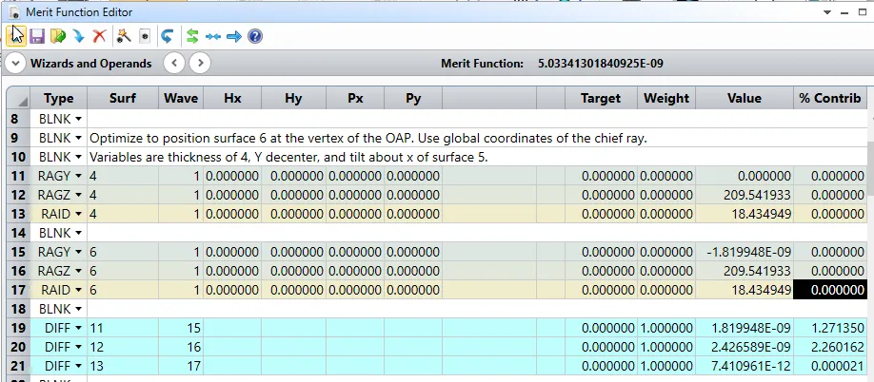Open the type dropdown on row 13 RAID
The height and width of the screenshot is (382, 874).
click(x=78, y=214)
